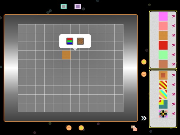Select the red-yellow diagonal stripe pattern thumbnail
The image size is (180, 135).
coord(163,85)
